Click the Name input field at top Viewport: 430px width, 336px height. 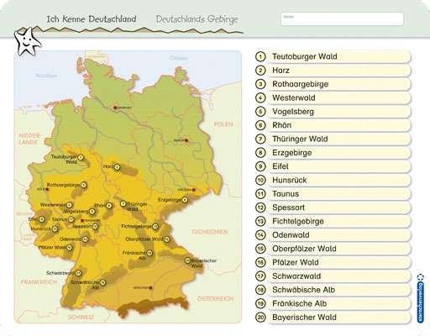(x=342, y=19)
